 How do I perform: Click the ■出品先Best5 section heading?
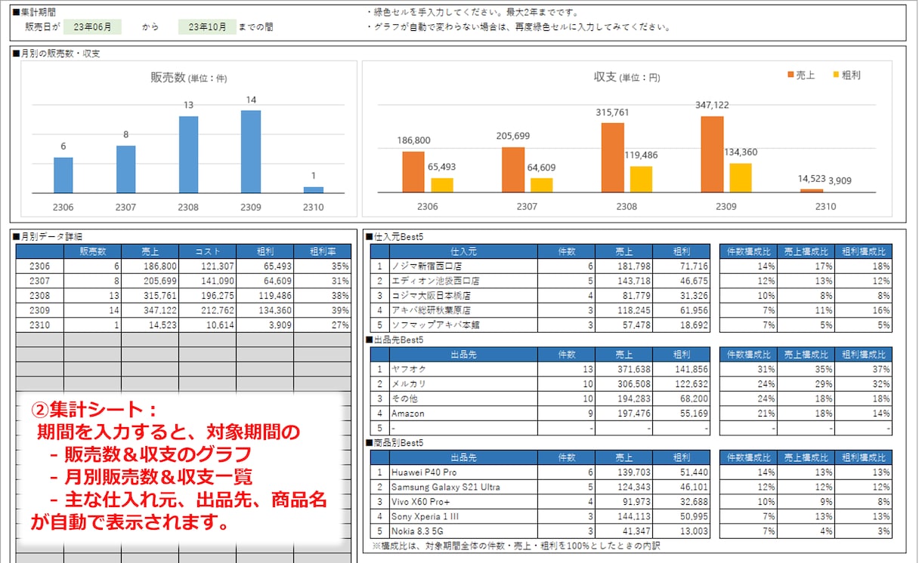(395, 340)
